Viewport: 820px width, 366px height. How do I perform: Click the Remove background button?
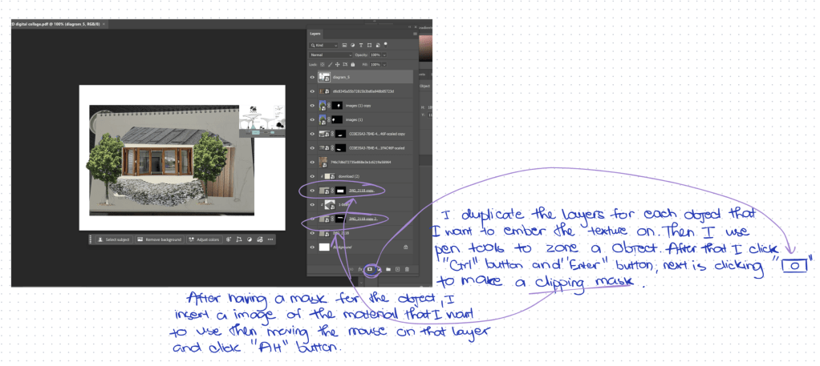point(161,239)
